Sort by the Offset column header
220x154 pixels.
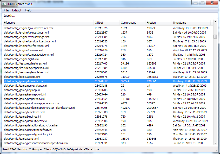(x=106, y=23)
